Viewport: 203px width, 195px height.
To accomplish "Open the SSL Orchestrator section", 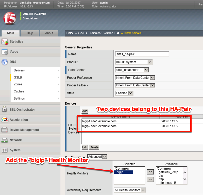I will 30,109.
